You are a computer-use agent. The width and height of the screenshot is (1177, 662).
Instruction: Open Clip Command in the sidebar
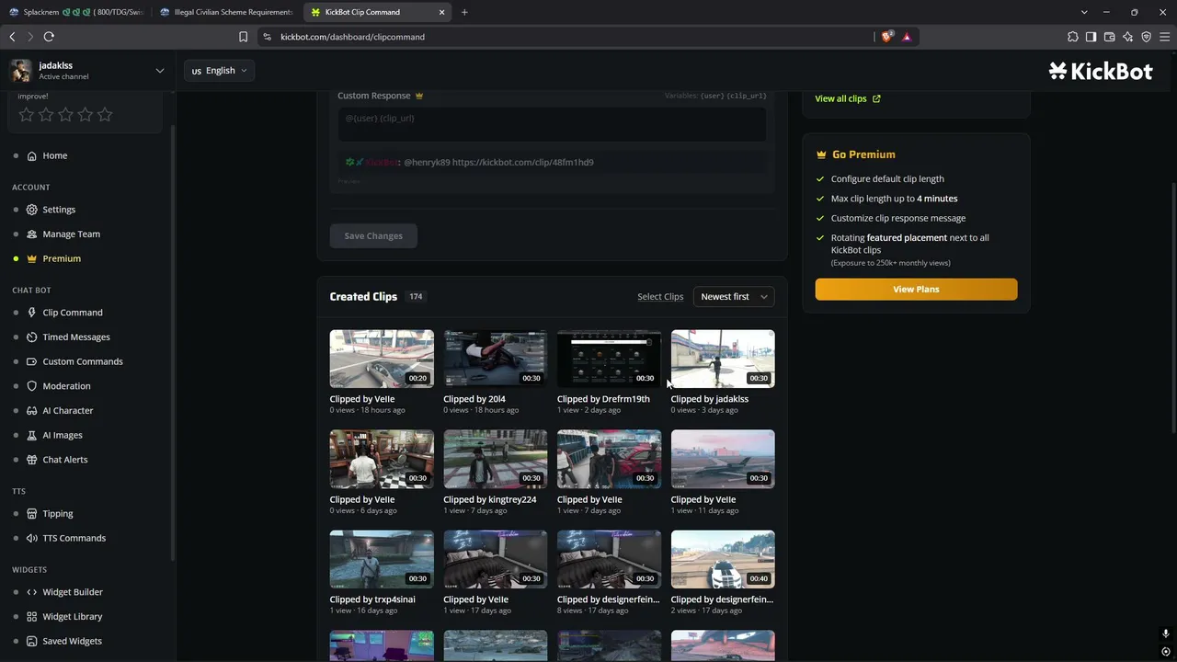tap(72, 313)
